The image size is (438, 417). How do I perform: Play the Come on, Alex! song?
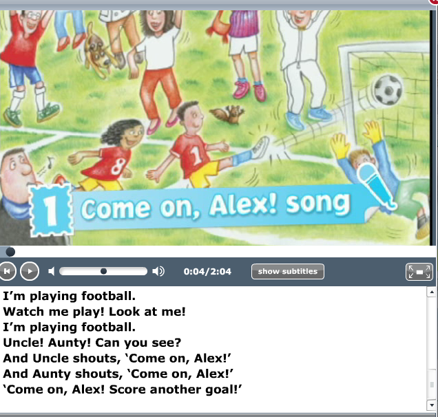[x=30, y=271]
